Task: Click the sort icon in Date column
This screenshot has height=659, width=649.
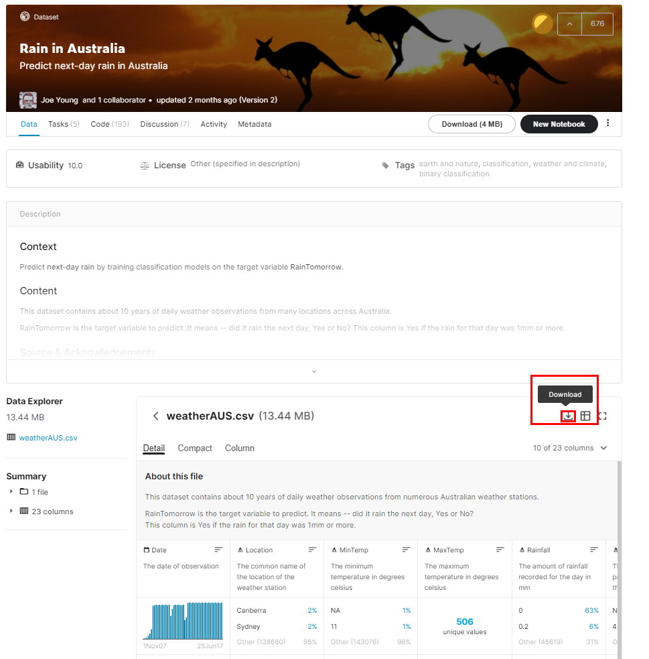Action: (218, 550)
